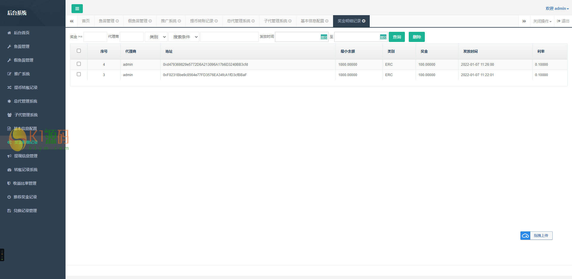Check the row with 序号 3
This screenshot has width=572, height=279.
[x=79, y=74]
